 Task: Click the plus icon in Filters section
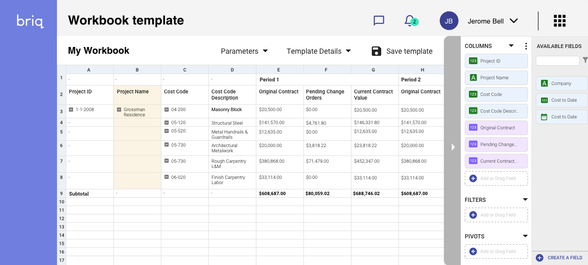click(x=473, y=215)
